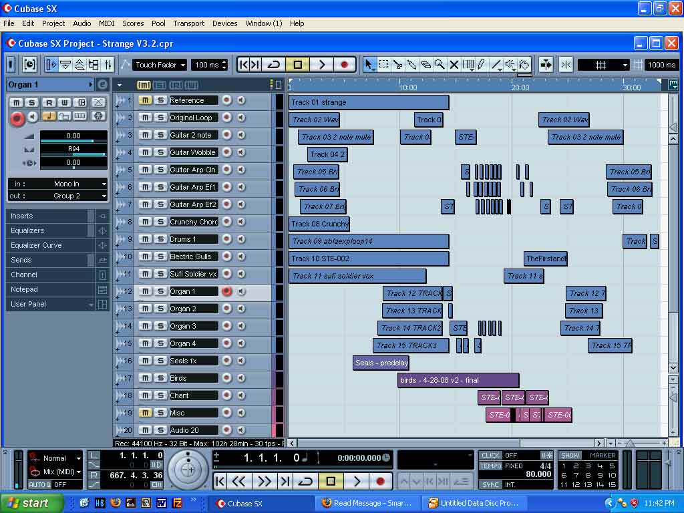Select the Split scissors tool

(x=397, y=65)
